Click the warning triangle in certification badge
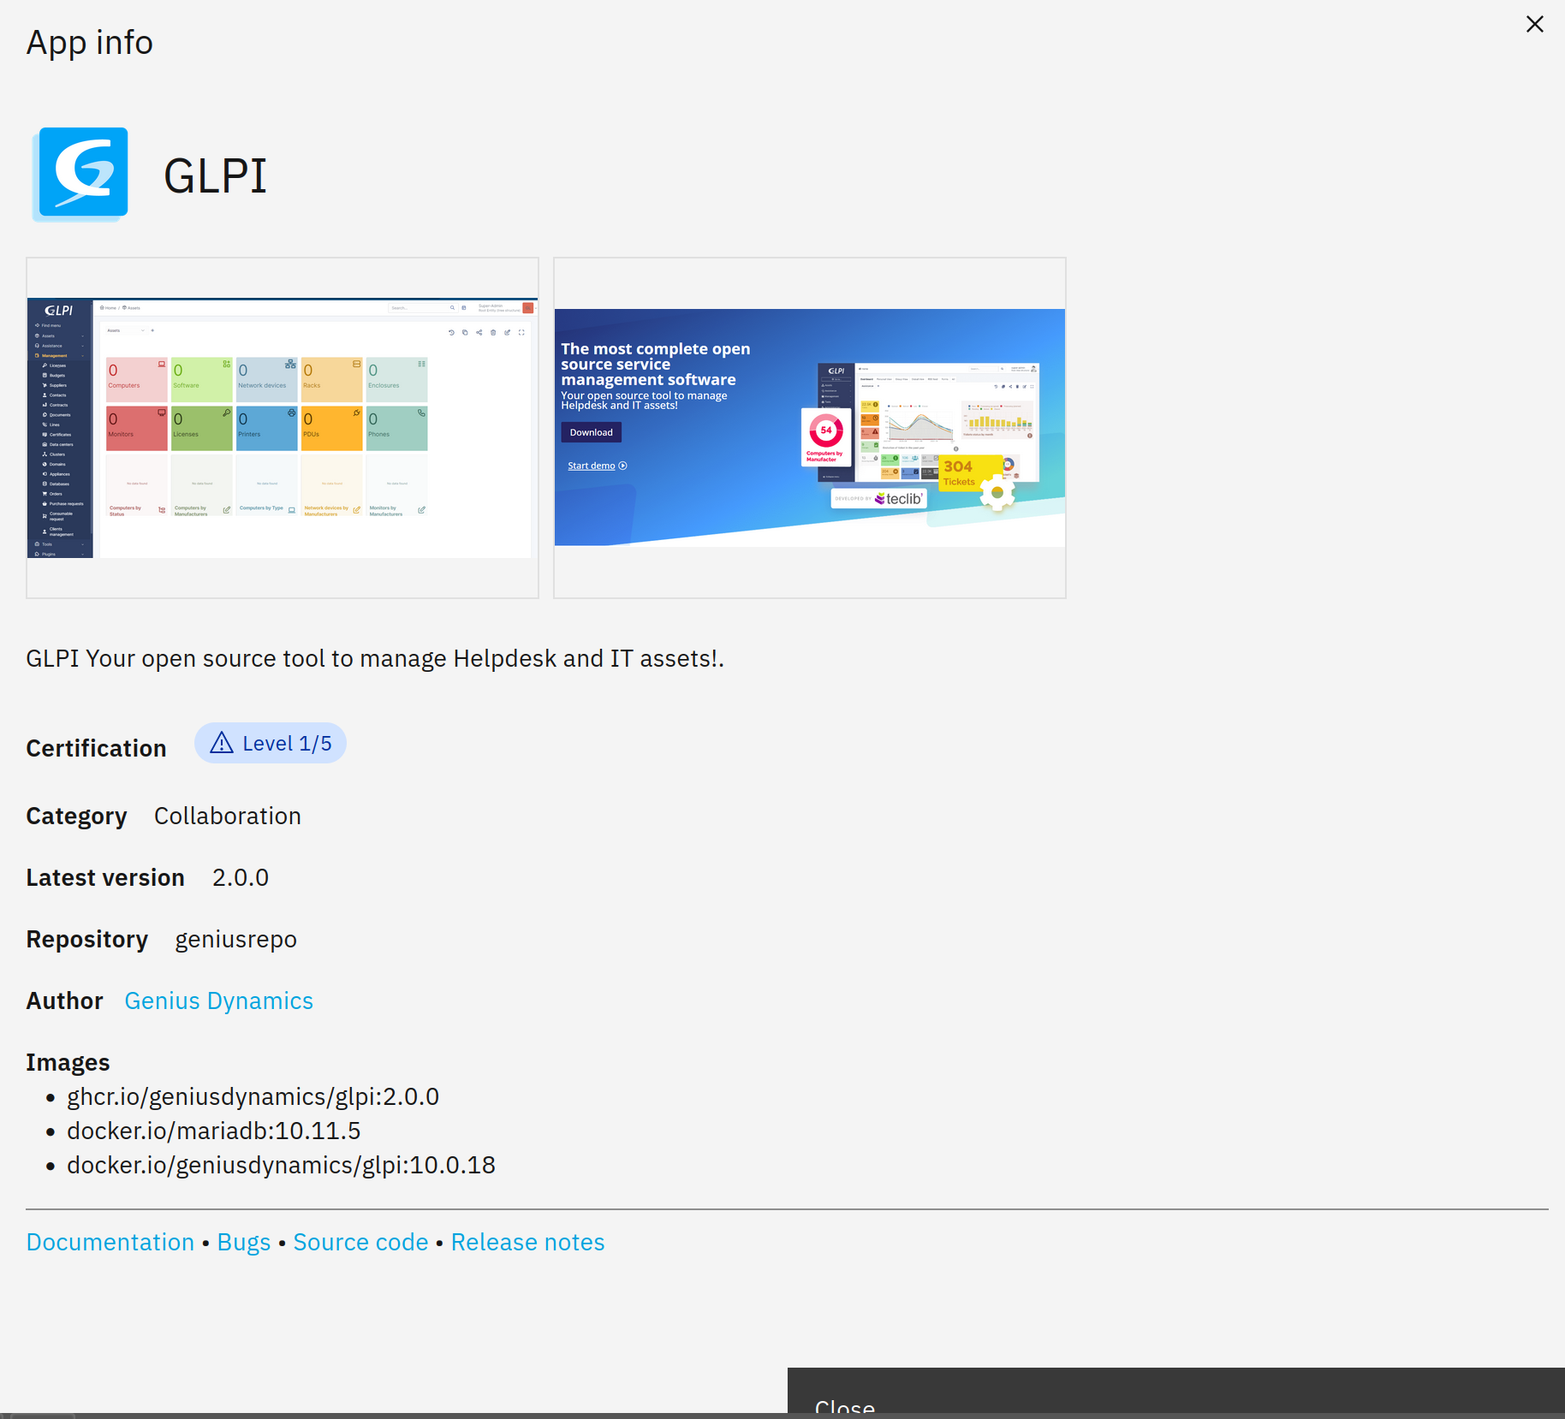Screen dimensions: 1565x1419 pyautogui.click(x=222, y=743)
